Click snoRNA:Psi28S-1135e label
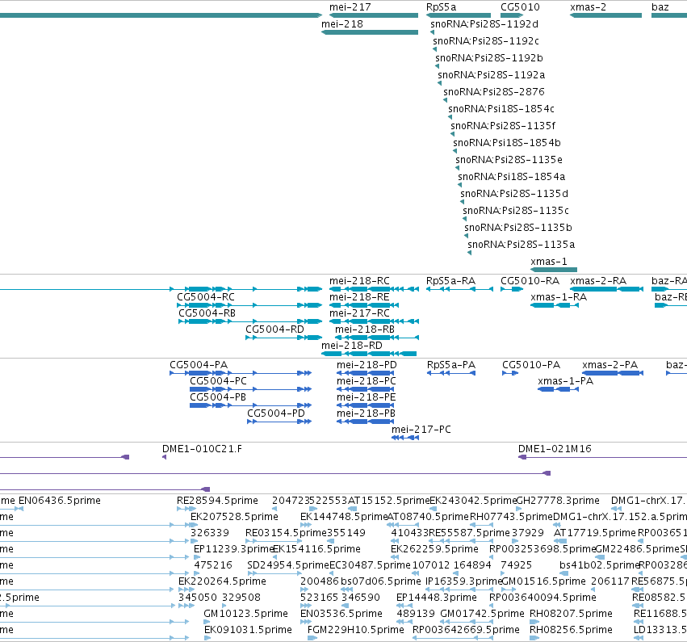This screenshot has height=642, width=687. (509, 160)
